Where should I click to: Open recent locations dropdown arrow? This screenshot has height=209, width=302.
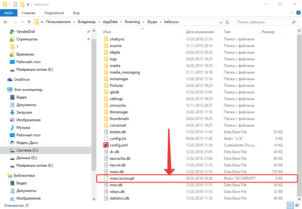coord(22,22)
